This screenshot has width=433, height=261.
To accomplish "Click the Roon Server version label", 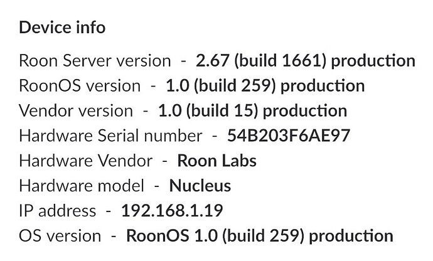I will point(95,60).
